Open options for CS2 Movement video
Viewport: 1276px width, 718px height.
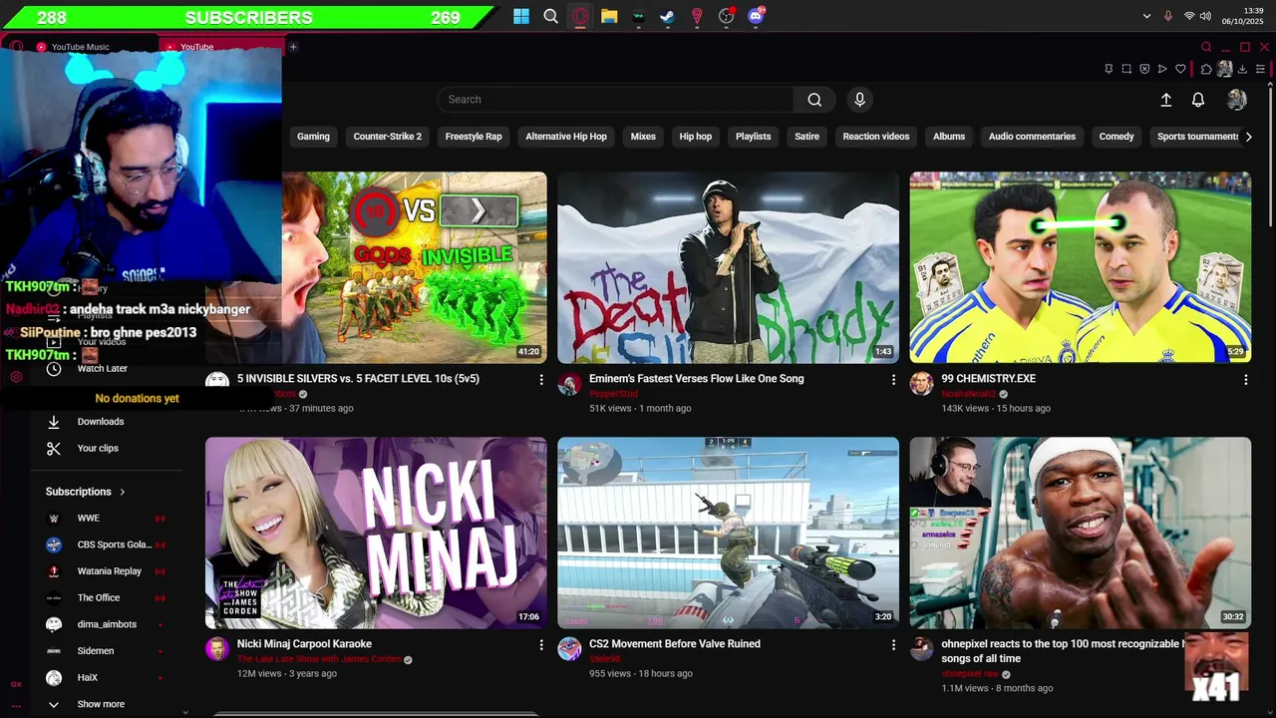(893, 645)
